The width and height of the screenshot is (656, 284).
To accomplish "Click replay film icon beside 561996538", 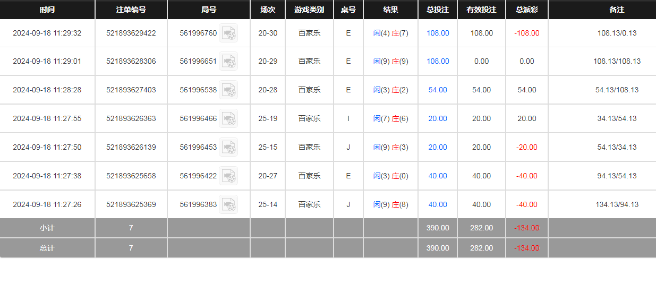I will coord(228,90).
